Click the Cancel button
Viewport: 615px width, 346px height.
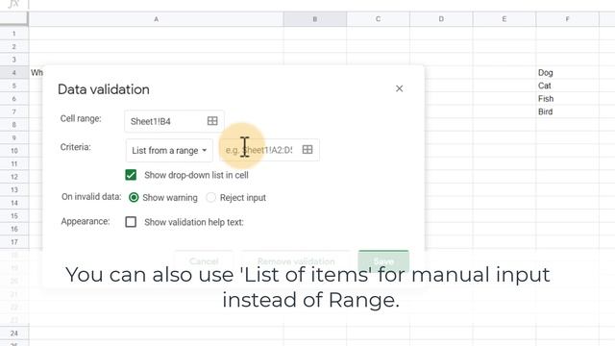[x=204, y=260]
